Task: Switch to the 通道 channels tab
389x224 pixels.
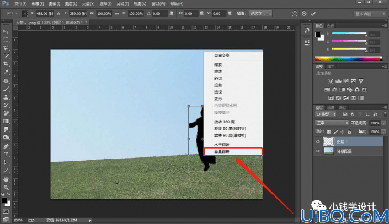Action: point(331,107)
